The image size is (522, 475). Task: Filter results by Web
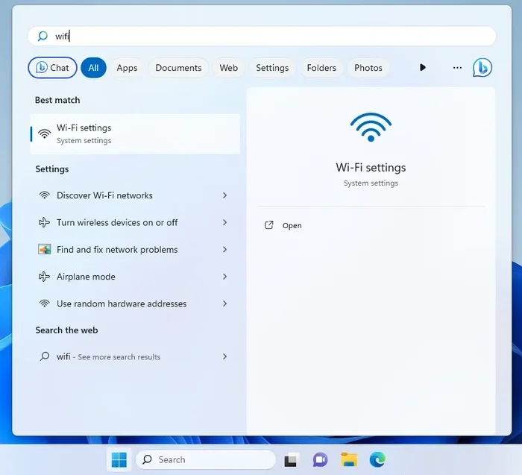point(228,68)
